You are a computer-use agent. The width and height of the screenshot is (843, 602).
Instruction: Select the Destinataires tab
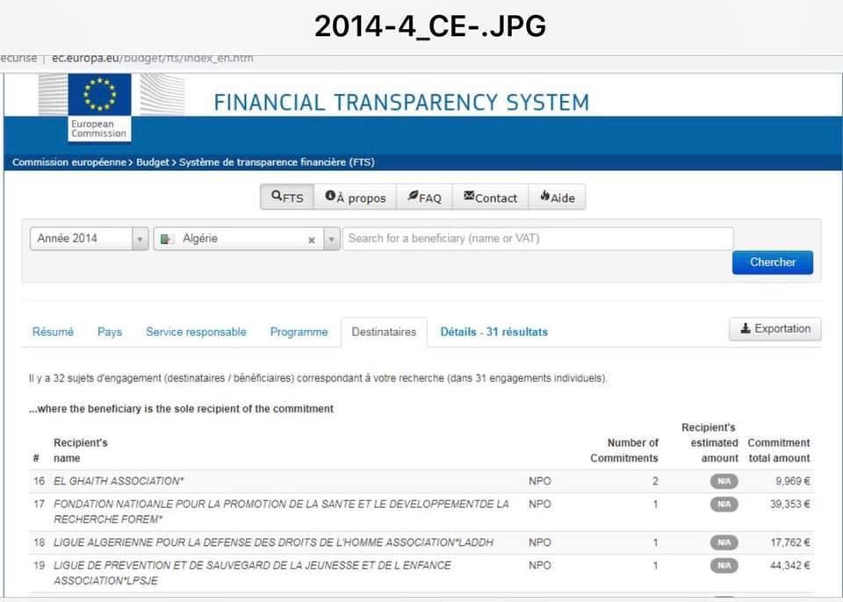(384, 333)
